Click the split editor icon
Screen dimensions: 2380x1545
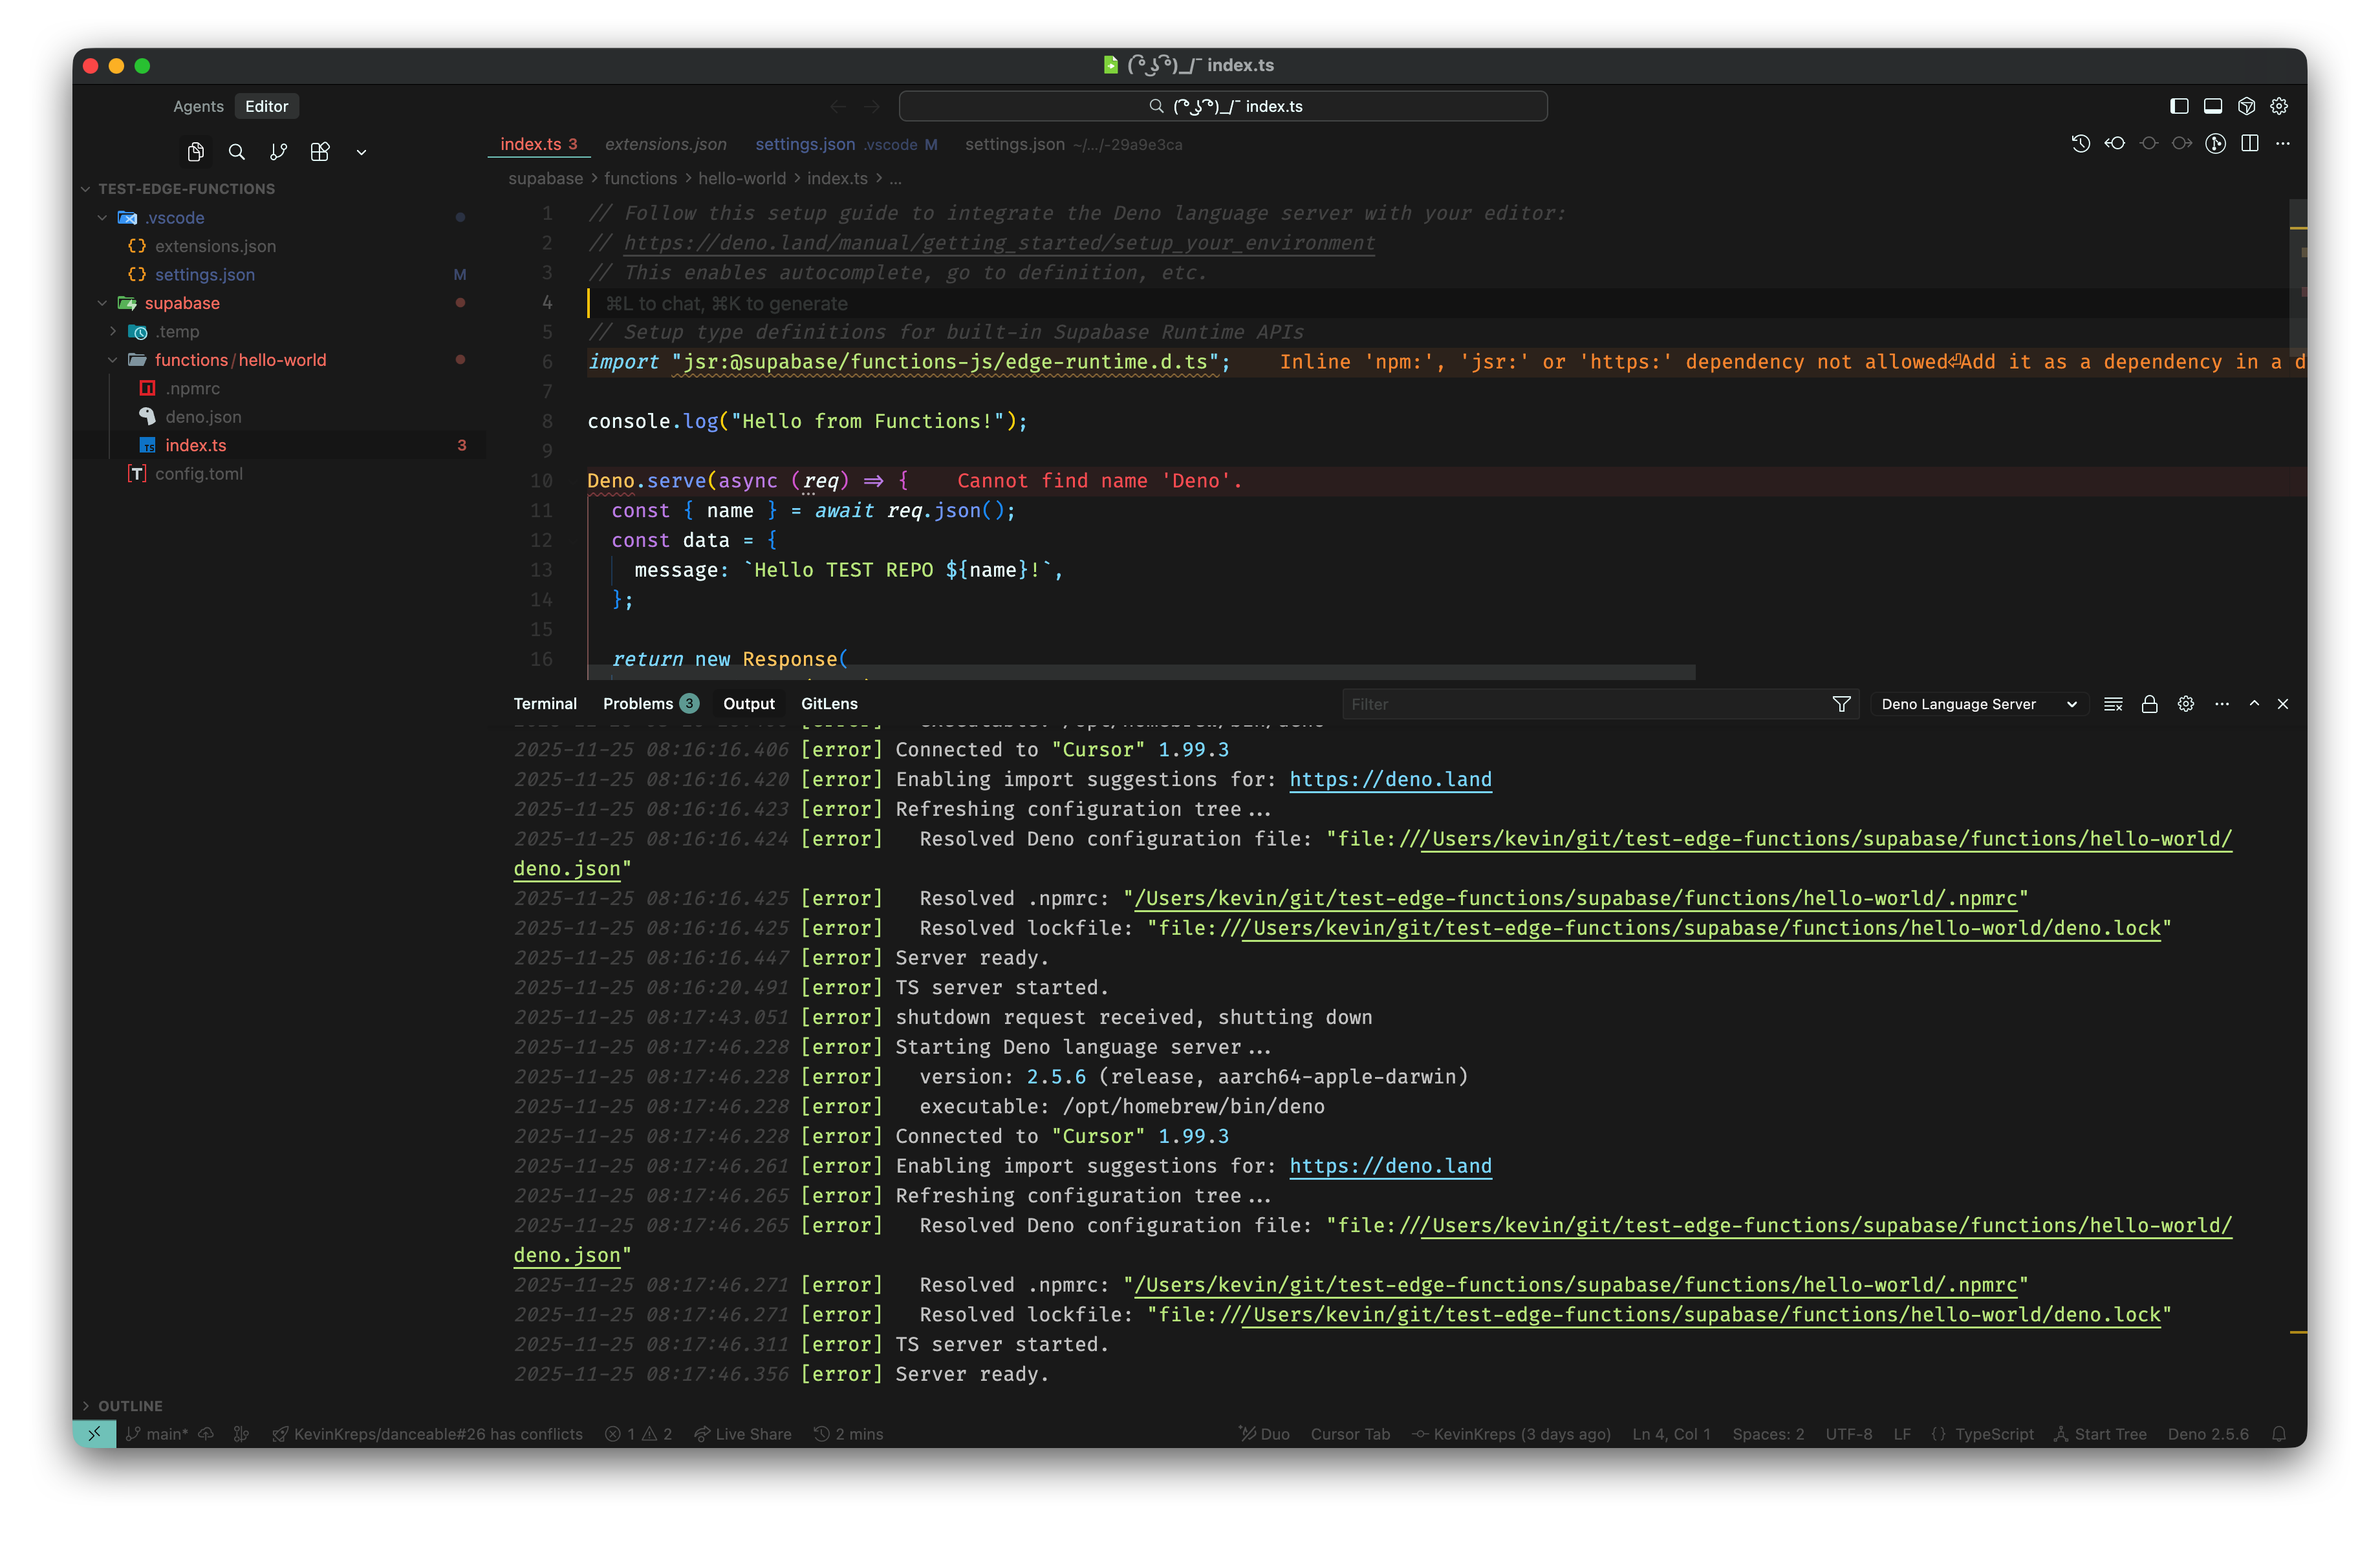pos(2250,144)
